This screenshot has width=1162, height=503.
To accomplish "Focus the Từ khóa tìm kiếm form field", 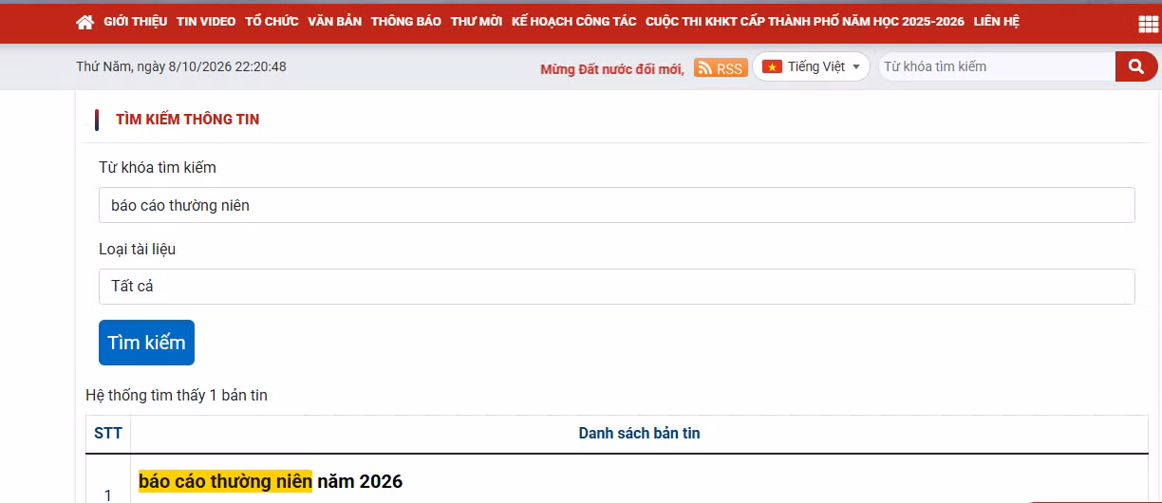I will [x=617, y=205].
